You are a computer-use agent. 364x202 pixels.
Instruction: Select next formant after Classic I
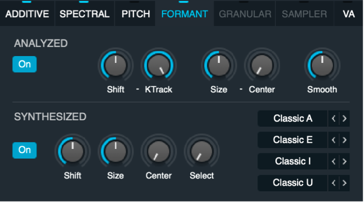click(x=344, y=161)
